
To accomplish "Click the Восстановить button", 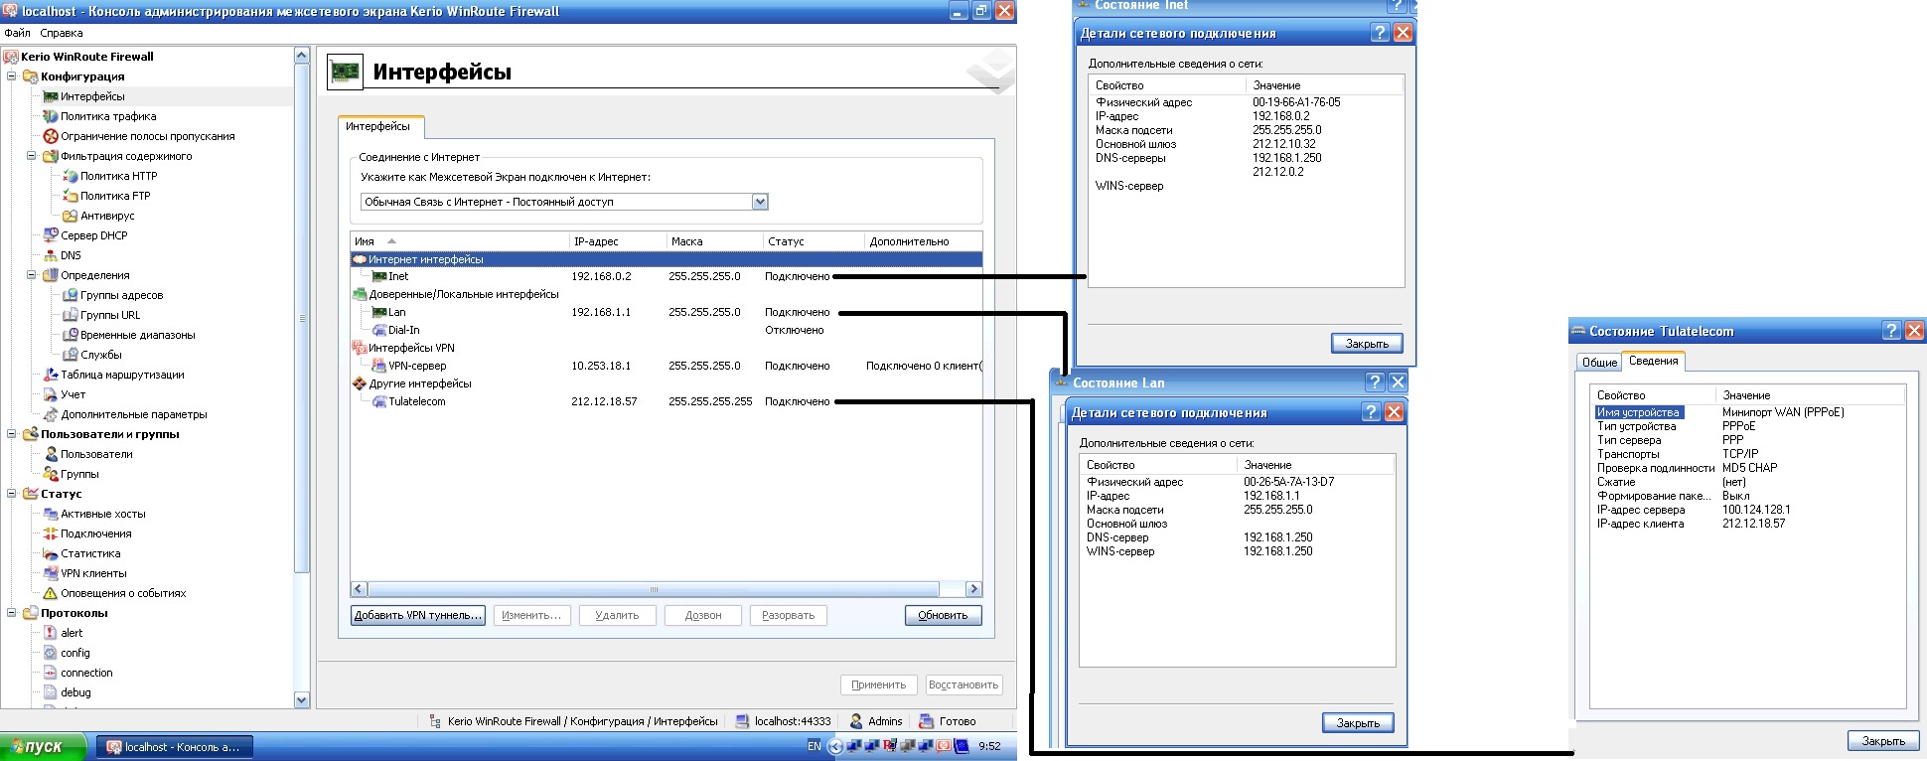I will [963, 685].
